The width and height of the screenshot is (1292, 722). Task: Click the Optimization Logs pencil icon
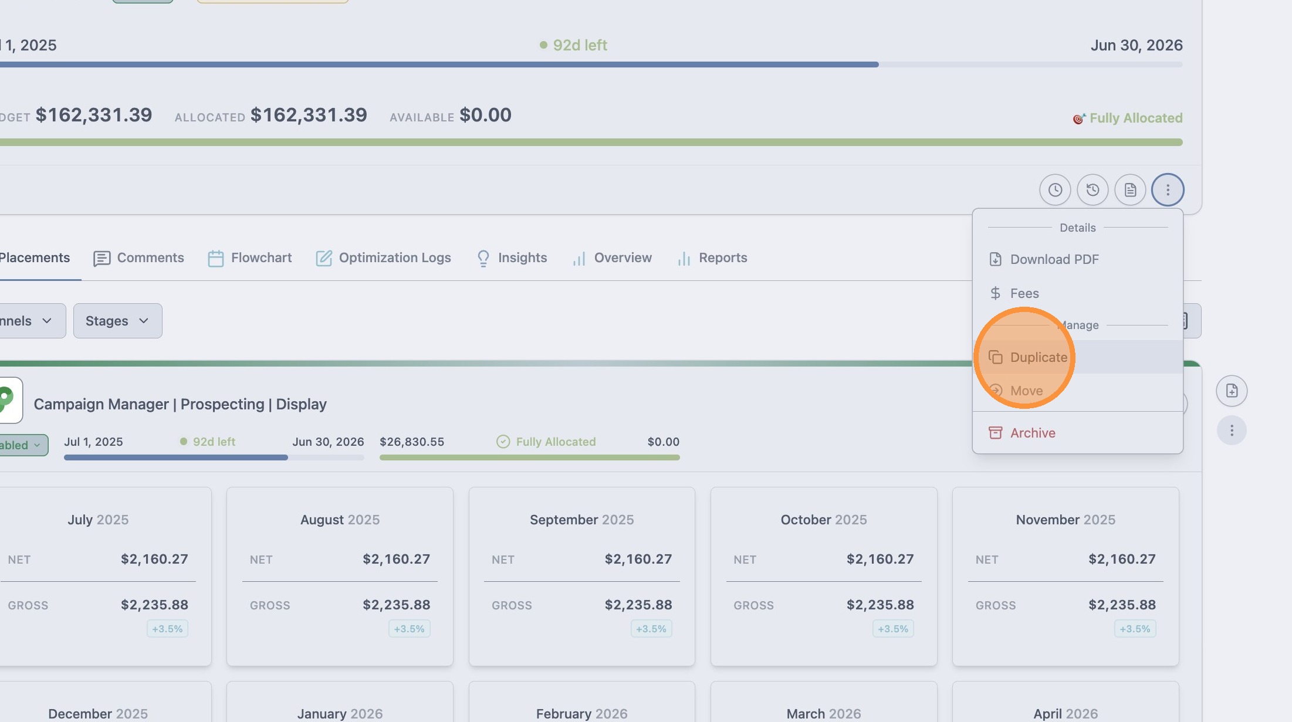[x=324, y=259]
